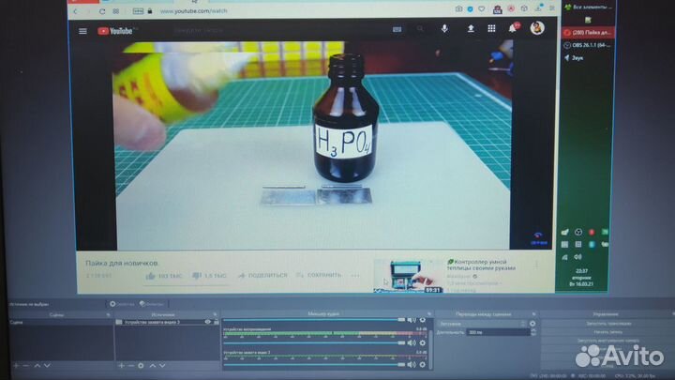Open the browser easy setup menu
The width and height of the screenshot is (675, 380).
[x=552, y=8]
